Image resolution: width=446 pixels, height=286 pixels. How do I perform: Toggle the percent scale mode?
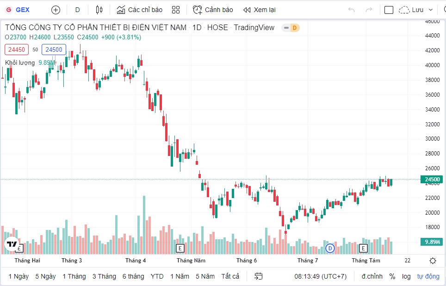tap(392, 276)
